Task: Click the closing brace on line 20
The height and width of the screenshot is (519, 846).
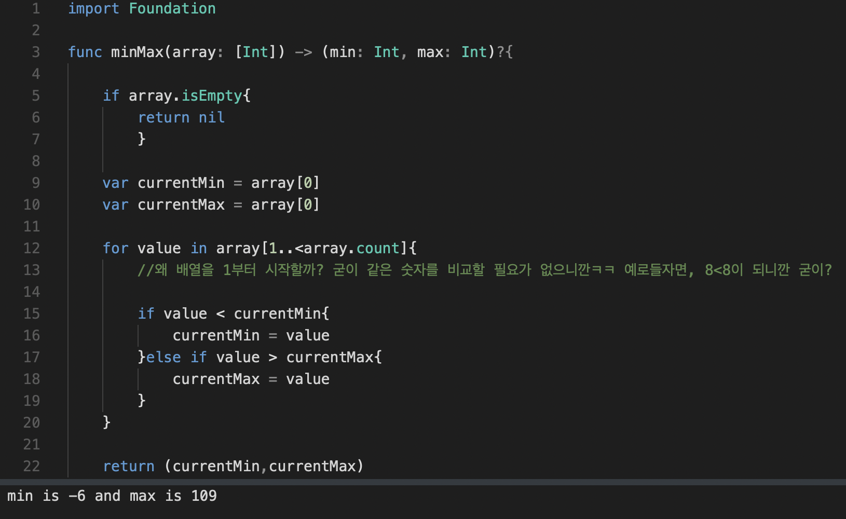Action: click(x=107, y=422)
